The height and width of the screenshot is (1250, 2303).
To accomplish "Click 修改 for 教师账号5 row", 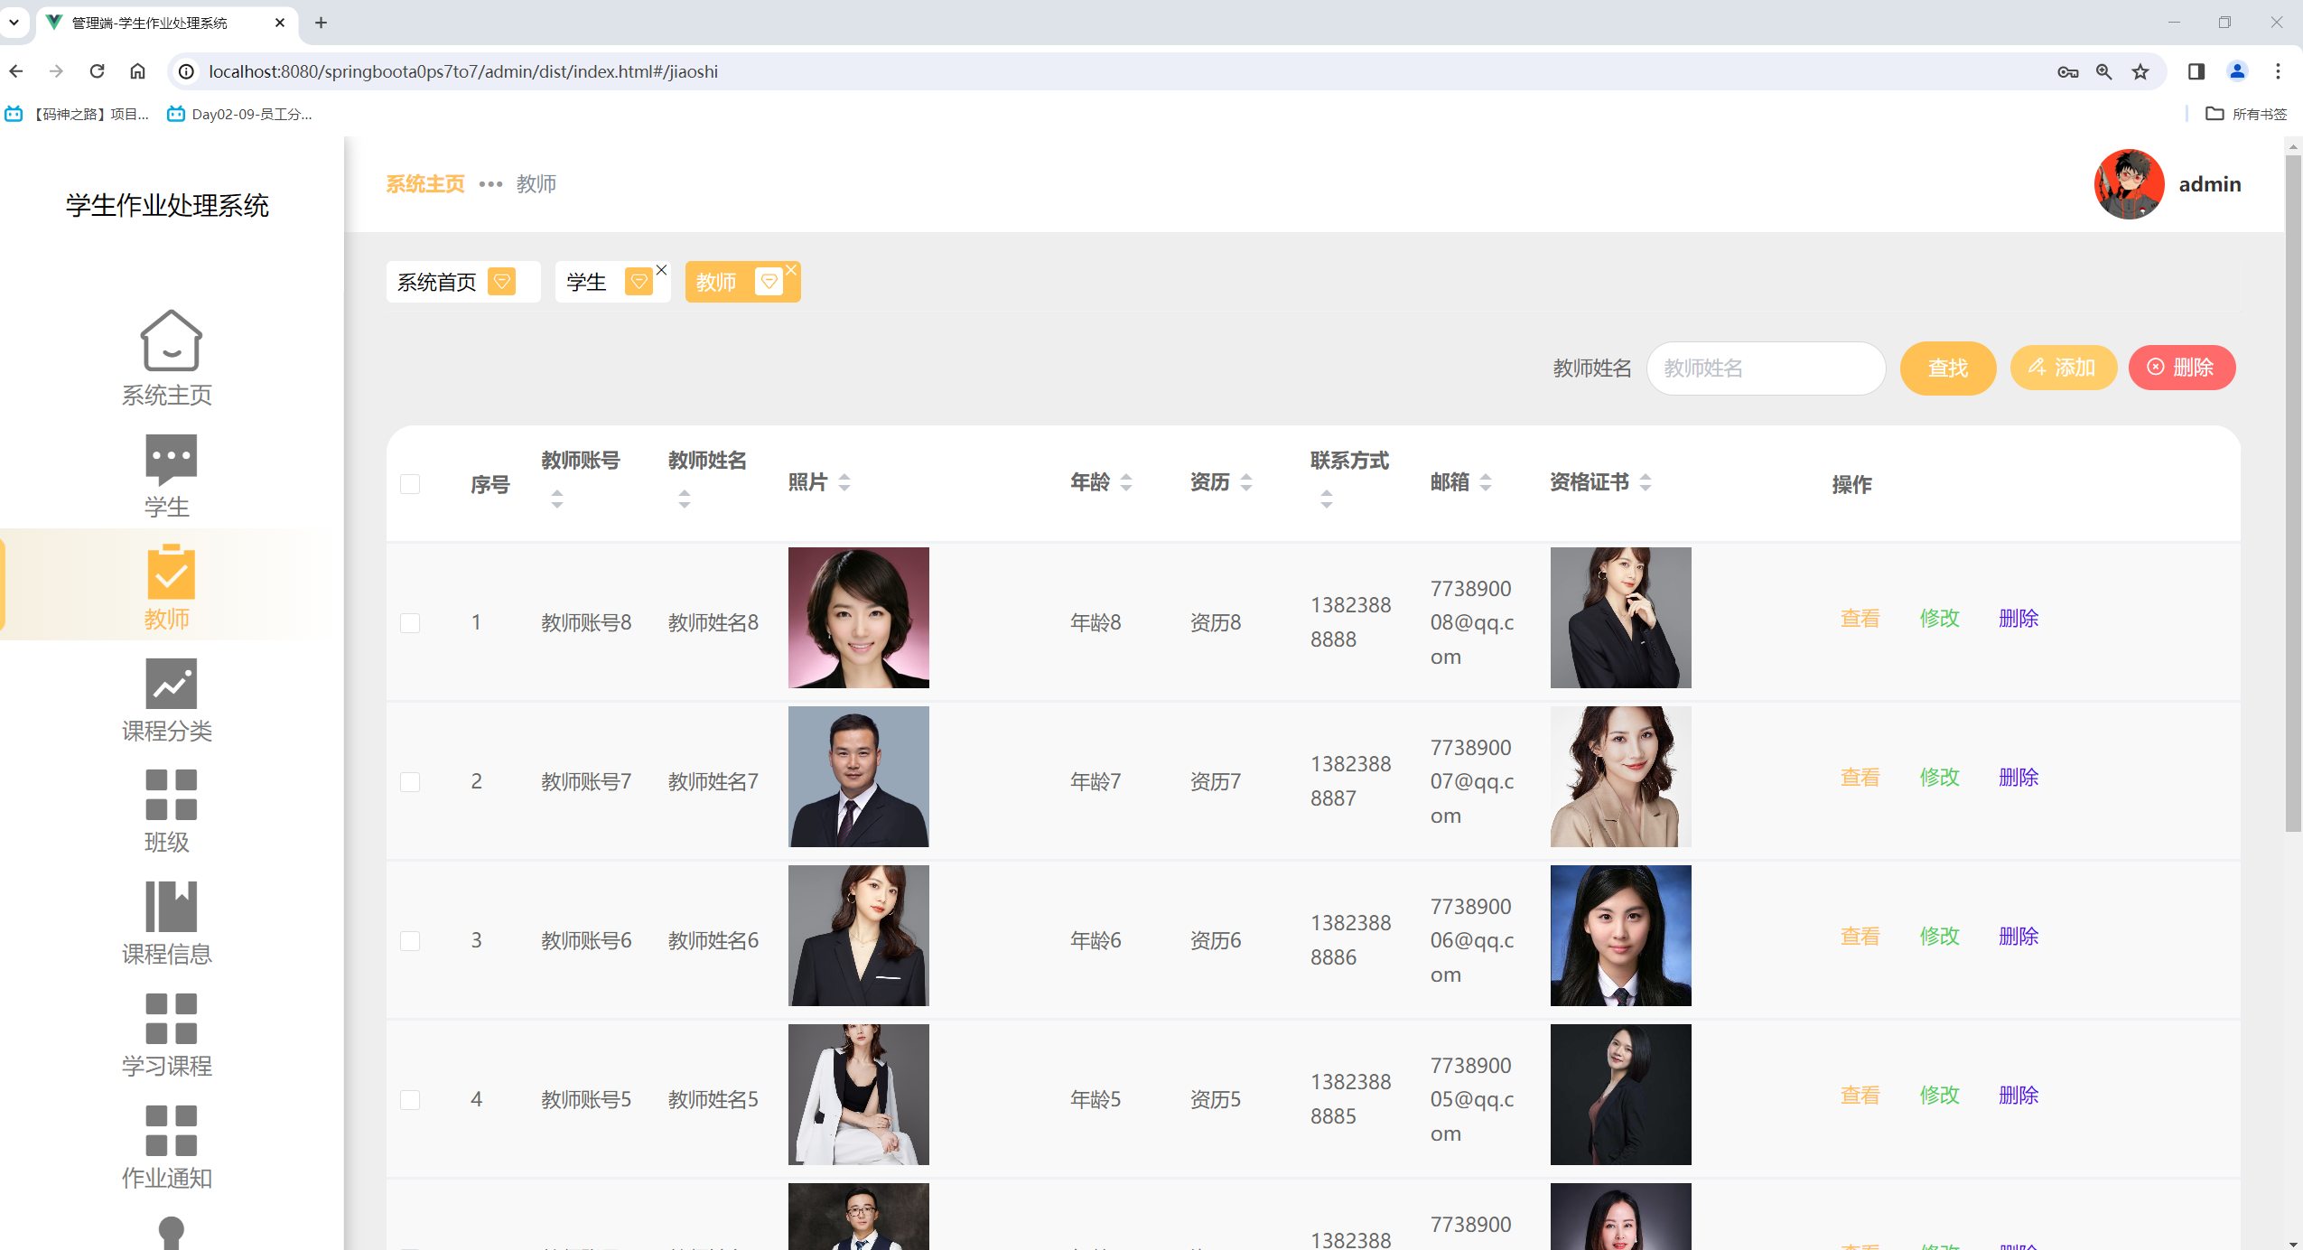I will [1940, 1096].
